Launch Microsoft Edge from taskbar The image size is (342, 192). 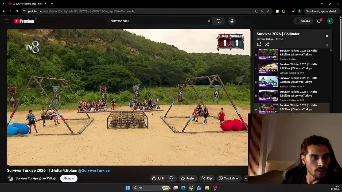(183, 188)
